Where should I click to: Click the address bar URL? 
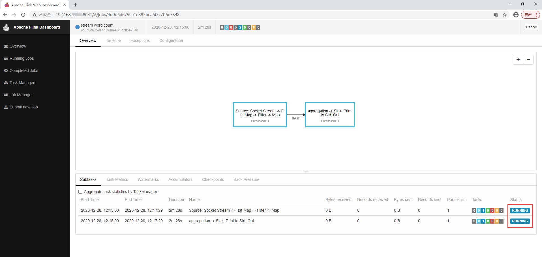(117, 15)
